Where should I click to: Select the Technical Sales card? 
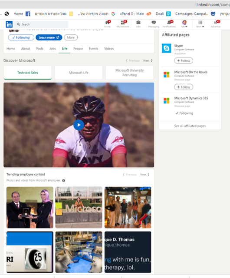pyautogui.click(x=28, y=73)
